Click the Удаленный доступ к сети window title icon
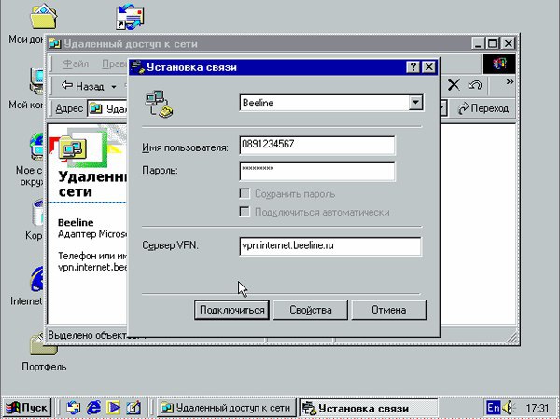Screen dimensions: 560x419 pos(55,44)
